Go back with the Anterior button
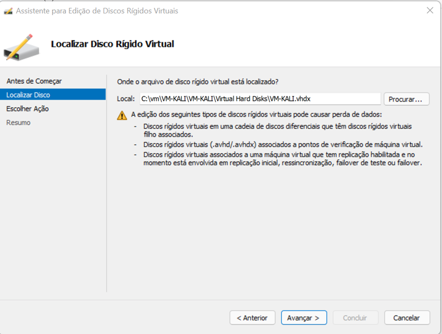The image size is (442, 334). 252,317
